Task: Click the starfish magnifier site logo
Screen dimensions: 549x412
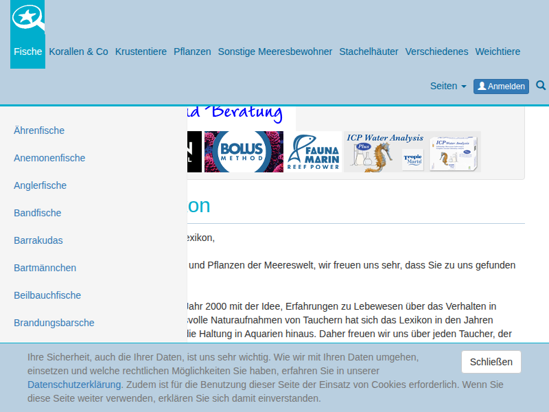Action: click(x=28, y=19)
